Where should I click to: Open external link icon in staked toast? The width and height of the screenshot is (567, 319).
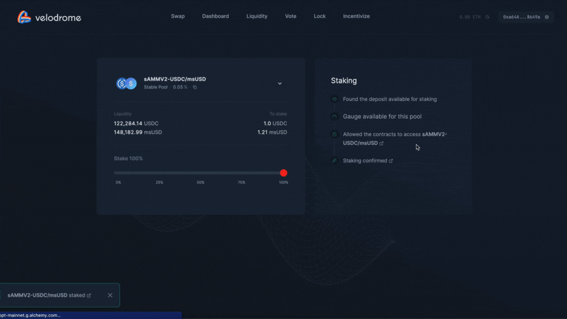(x=89, y=295)
